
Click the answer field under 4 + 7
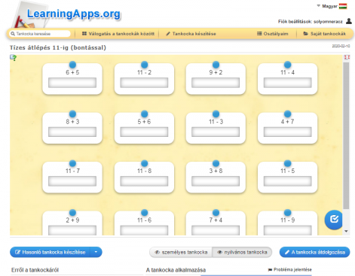pyautogui.click(x=287, y=132)
